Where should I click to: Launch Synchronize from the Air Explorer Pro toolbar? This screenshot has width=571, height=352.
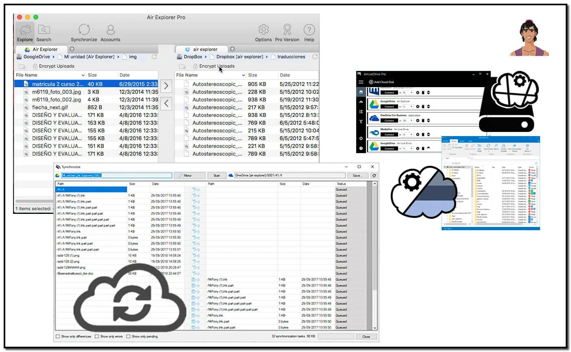tap(84, 33)
